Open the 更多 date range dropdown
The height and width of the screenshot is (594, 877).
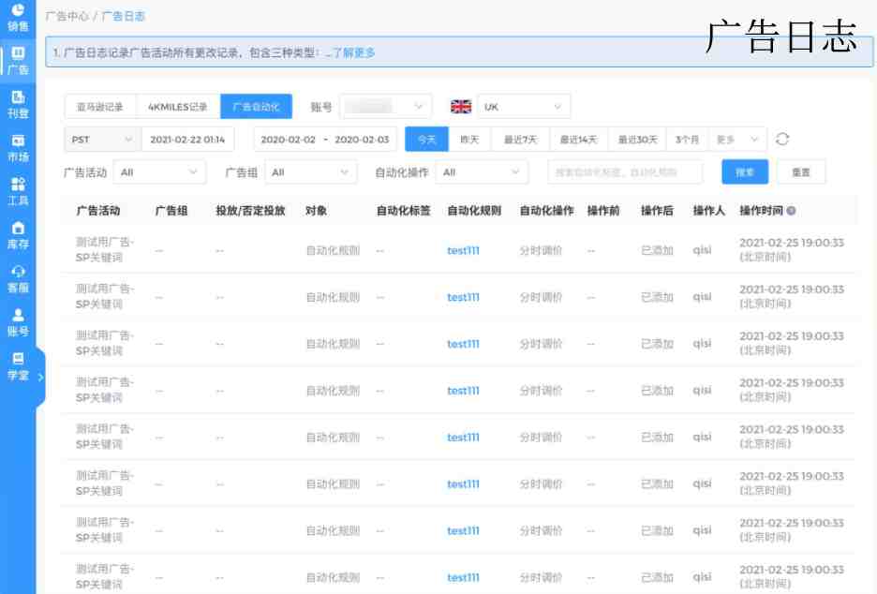736,140
